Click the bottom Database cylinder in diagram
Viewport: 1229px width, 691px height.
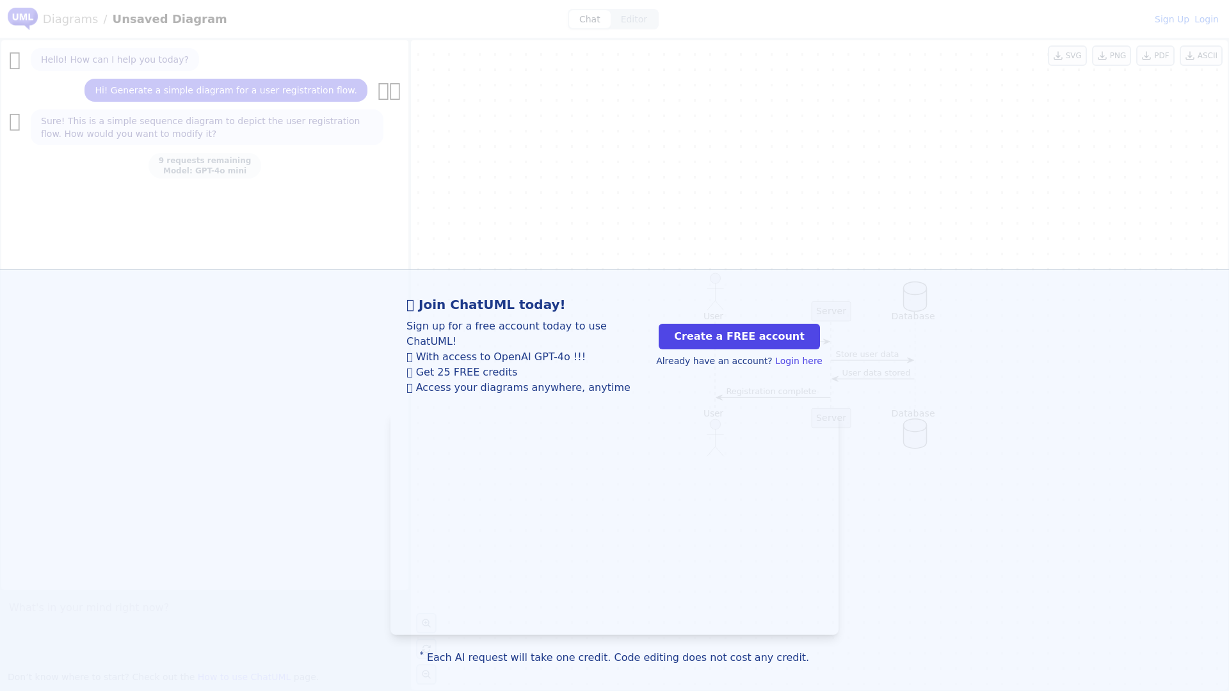[915, 434]
